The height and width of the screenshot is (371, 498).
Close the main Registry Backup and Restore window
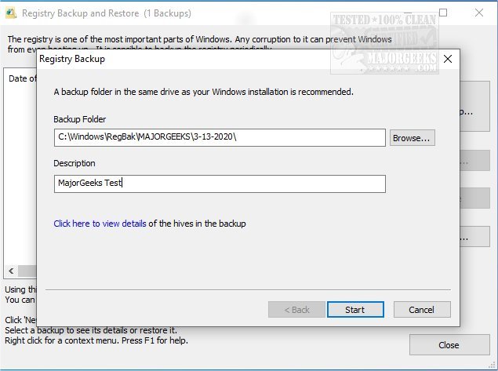pyautogui.click(x=479, y=13)
